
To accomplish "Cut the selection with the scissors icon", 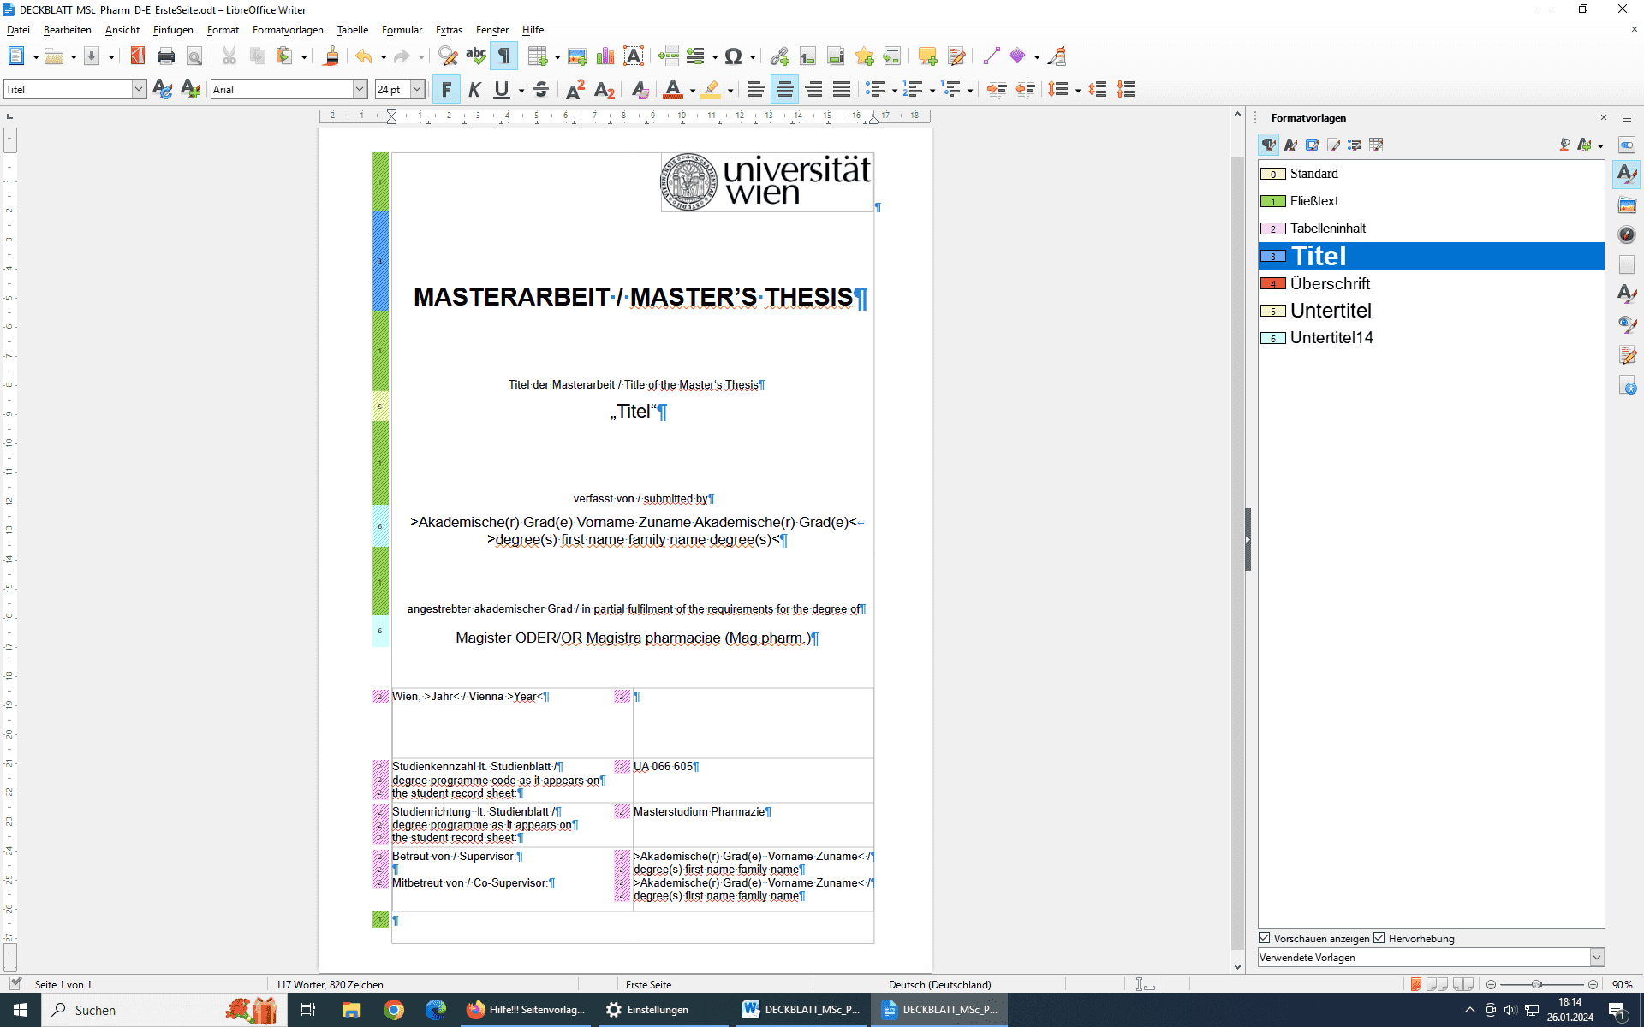I will [x=229, y=56].
